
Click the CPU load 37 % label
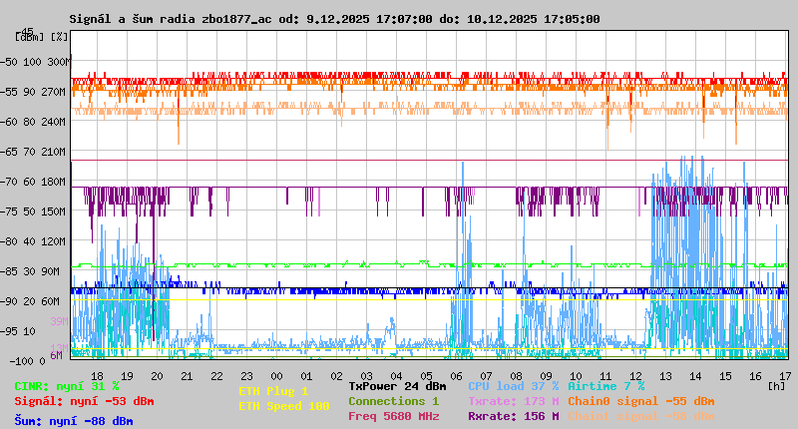click(513, 386)
